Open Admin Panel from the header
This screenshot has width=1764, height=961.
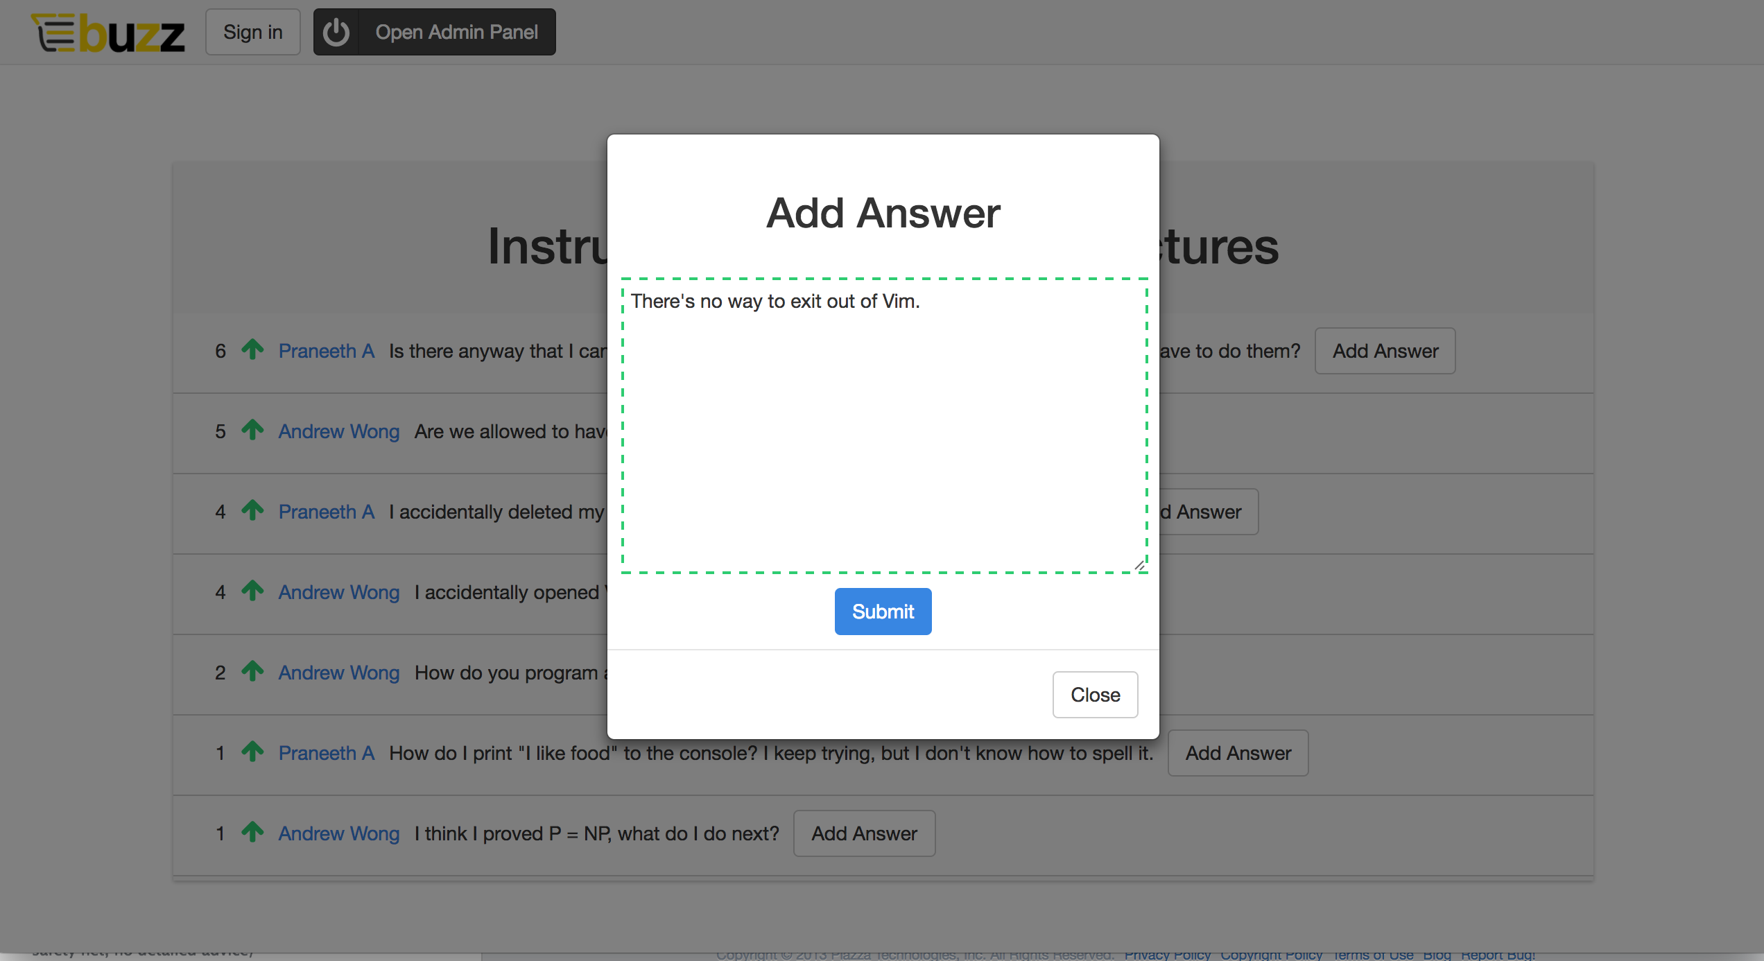pyautogui.click(x=456, y=32)
